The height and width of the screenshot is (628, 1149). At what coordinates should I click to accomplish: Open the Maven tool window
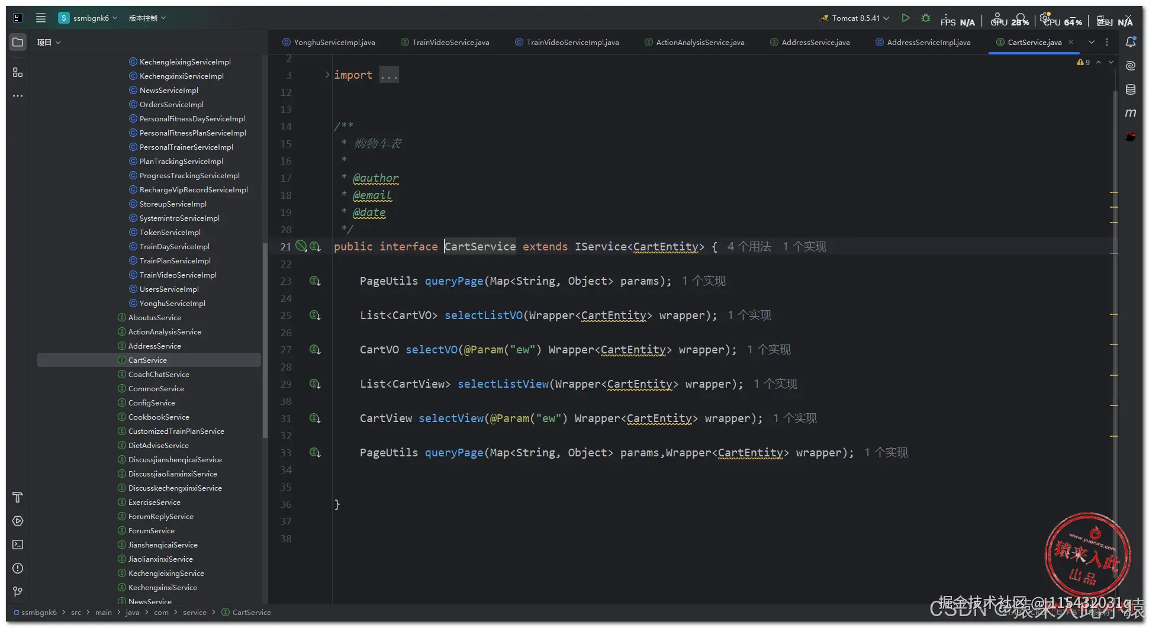click(1131, 112)
